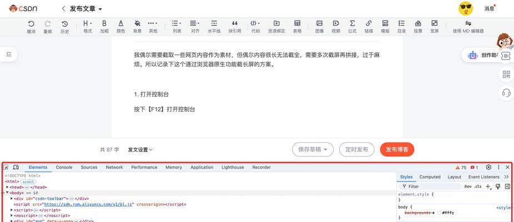This screenshot has height=222, width=514.
Task: Expand the head element node
Action: click(x=7, y=187)
